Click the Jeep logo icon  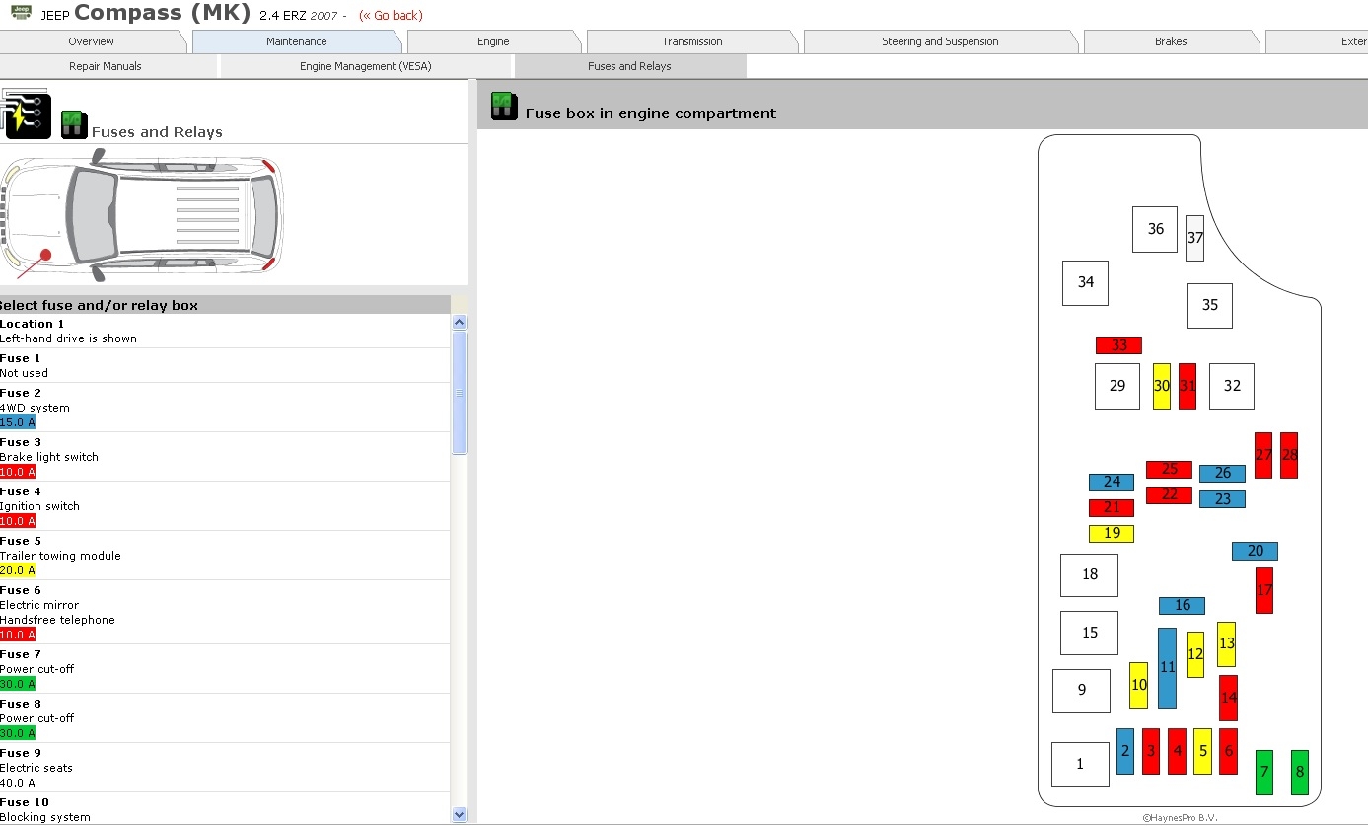tap(21, 13)
